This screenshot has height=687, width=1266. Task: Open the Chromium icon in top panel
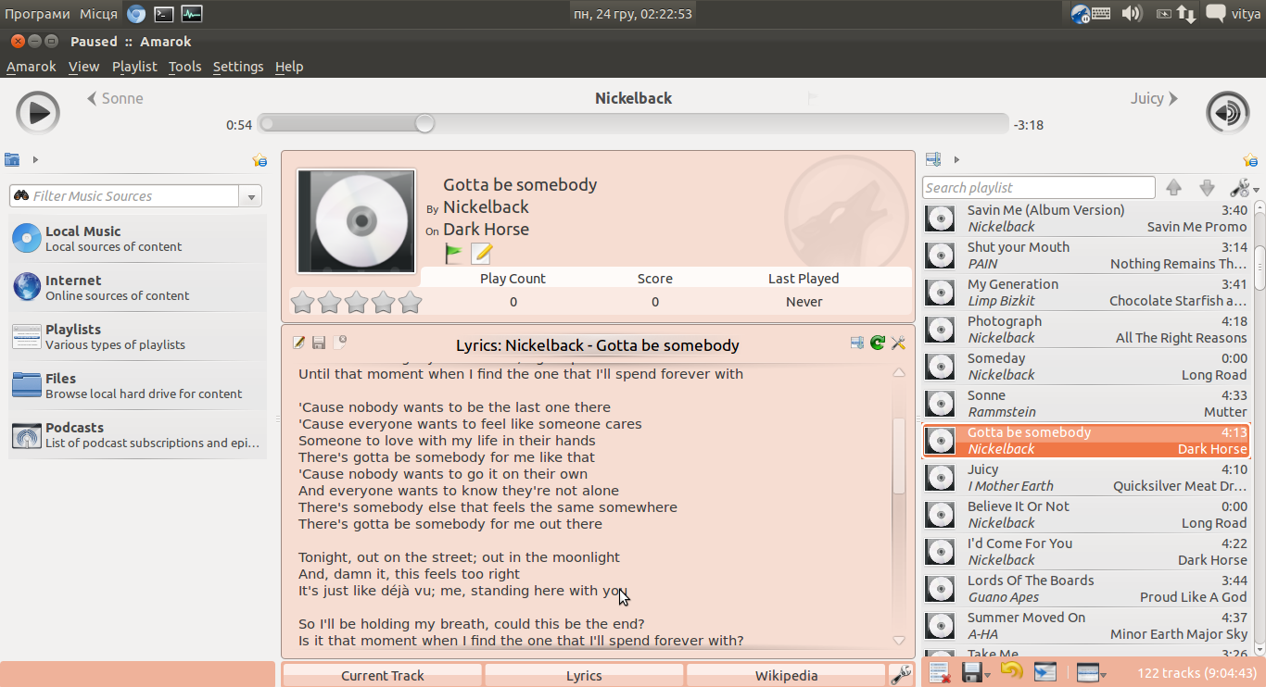tap(136, 13)
